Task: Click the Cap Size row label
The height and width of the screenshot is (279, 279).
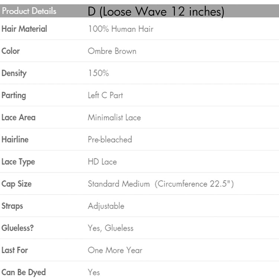Action: [x=17, y=184]
